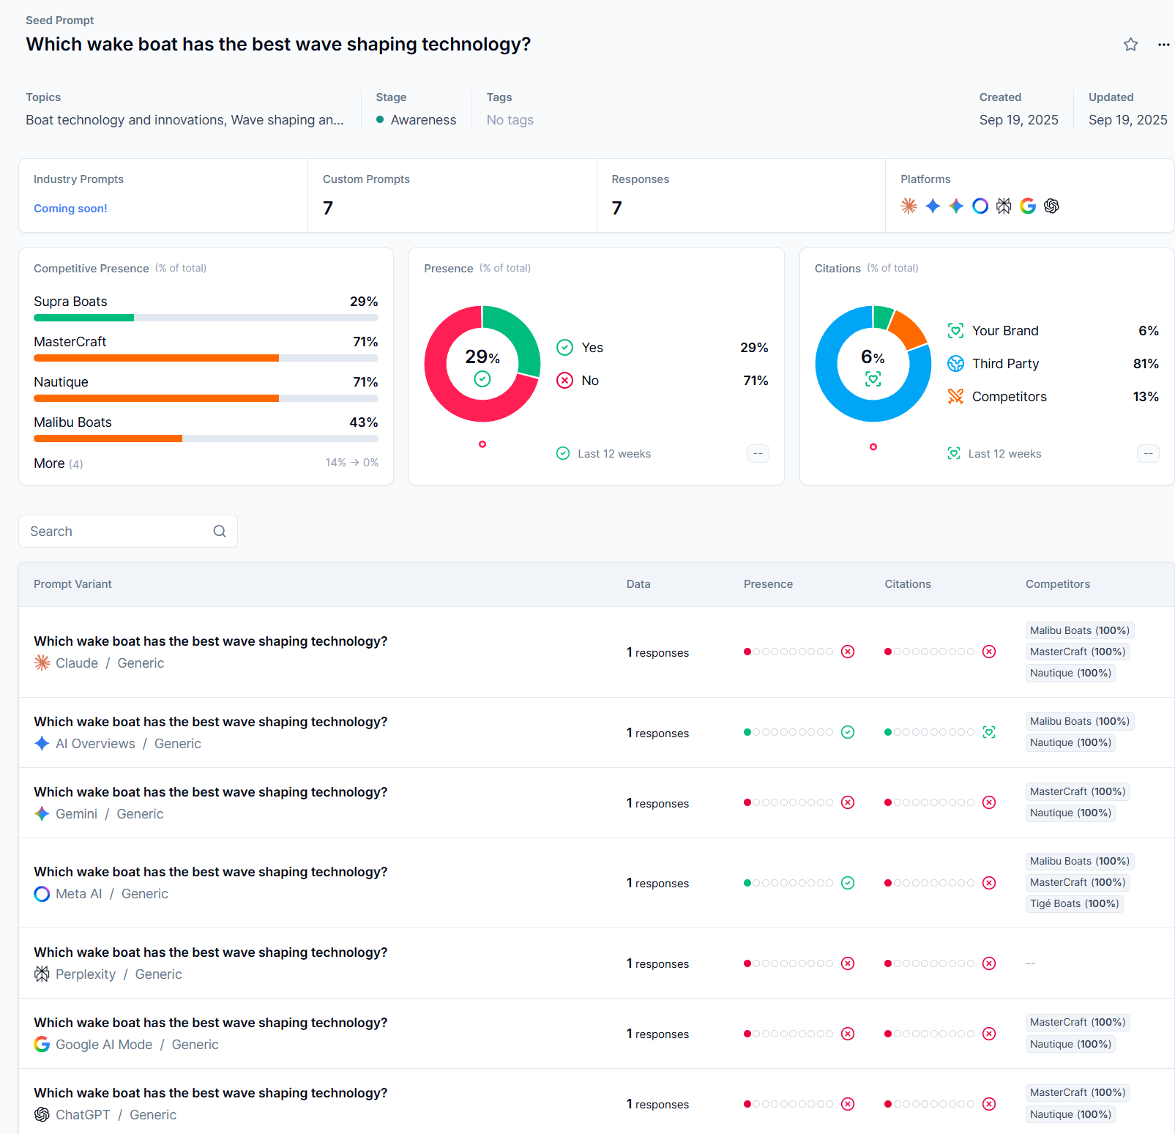Click the Third Party icon in Citations legend

pos(955,363)
